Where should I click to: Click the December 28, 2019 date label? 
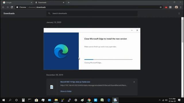pyautogui.click(x=55, y=75)
